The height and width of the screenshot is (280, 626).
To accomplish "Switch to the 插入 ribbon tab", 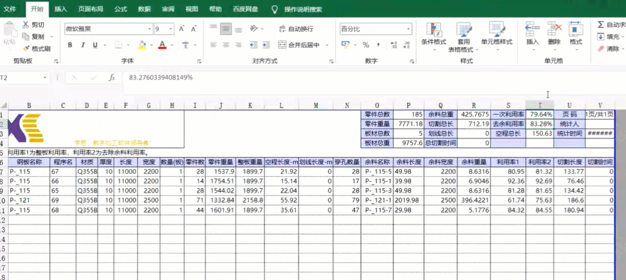I will (x=61, y=9).
